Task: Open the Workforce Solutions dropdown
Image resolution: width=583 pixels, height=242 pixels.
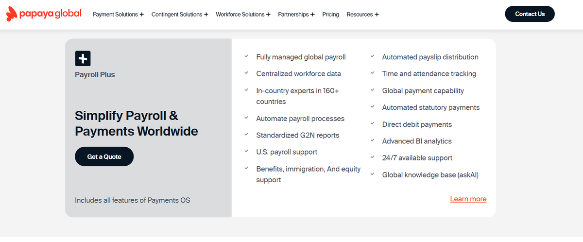Action: pyautogui.click(x=243, y=15)
